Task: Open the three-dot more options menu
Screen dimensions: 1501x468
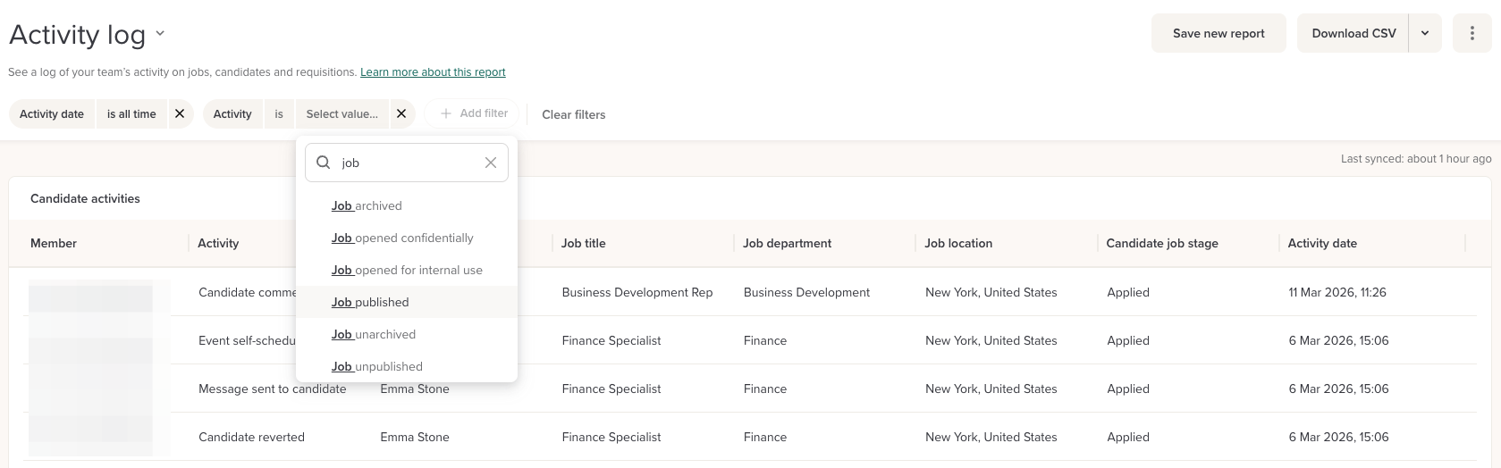Action: pos(1471,34)
